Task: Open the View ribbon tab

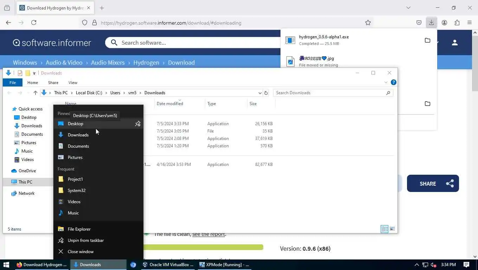Action: point(73,83)
